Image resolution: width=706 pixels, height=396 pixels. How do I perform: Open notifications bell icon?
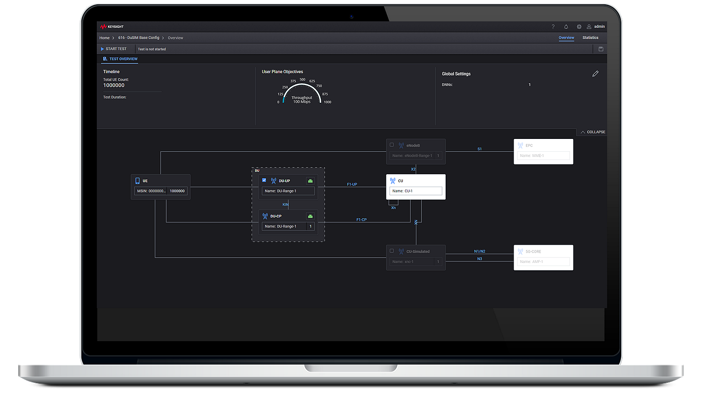[566, 27]
